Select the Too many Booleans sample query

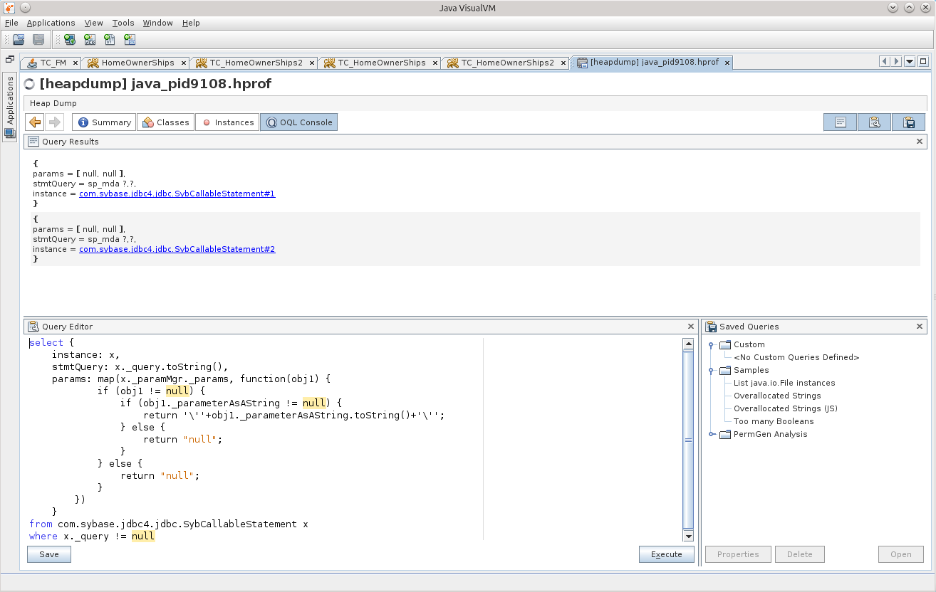tap(773, 421)
